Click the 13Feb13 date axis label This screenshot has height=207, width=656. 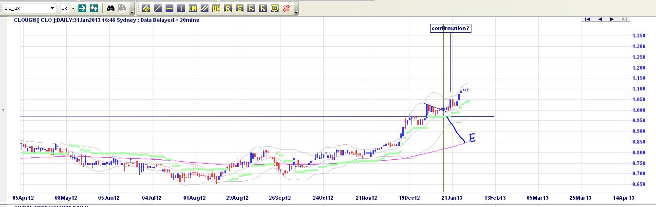(x=495, y=198)
